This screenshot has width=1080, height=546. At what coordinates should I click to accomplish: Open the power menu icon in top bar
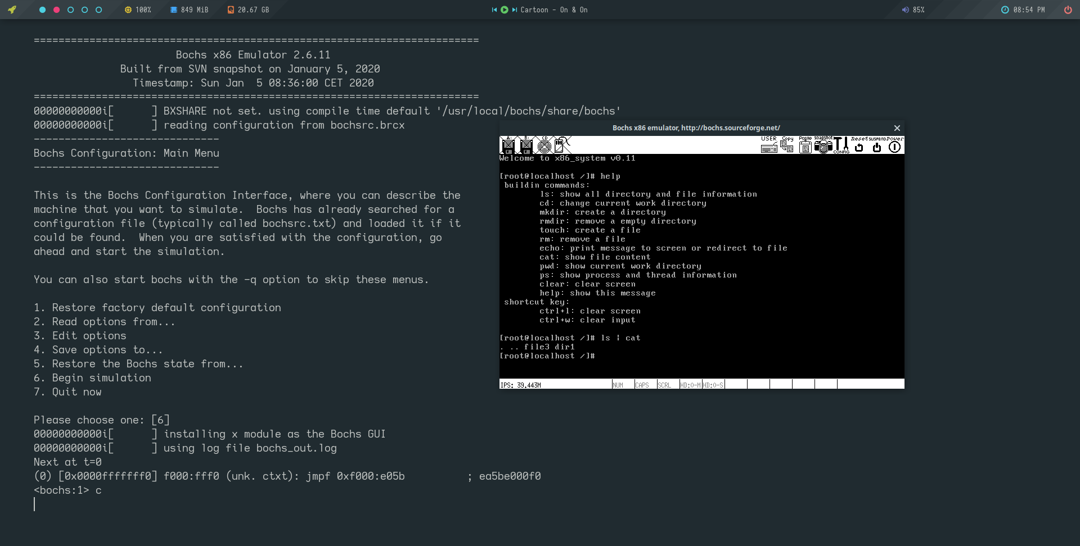click(x=1068, y=10)
